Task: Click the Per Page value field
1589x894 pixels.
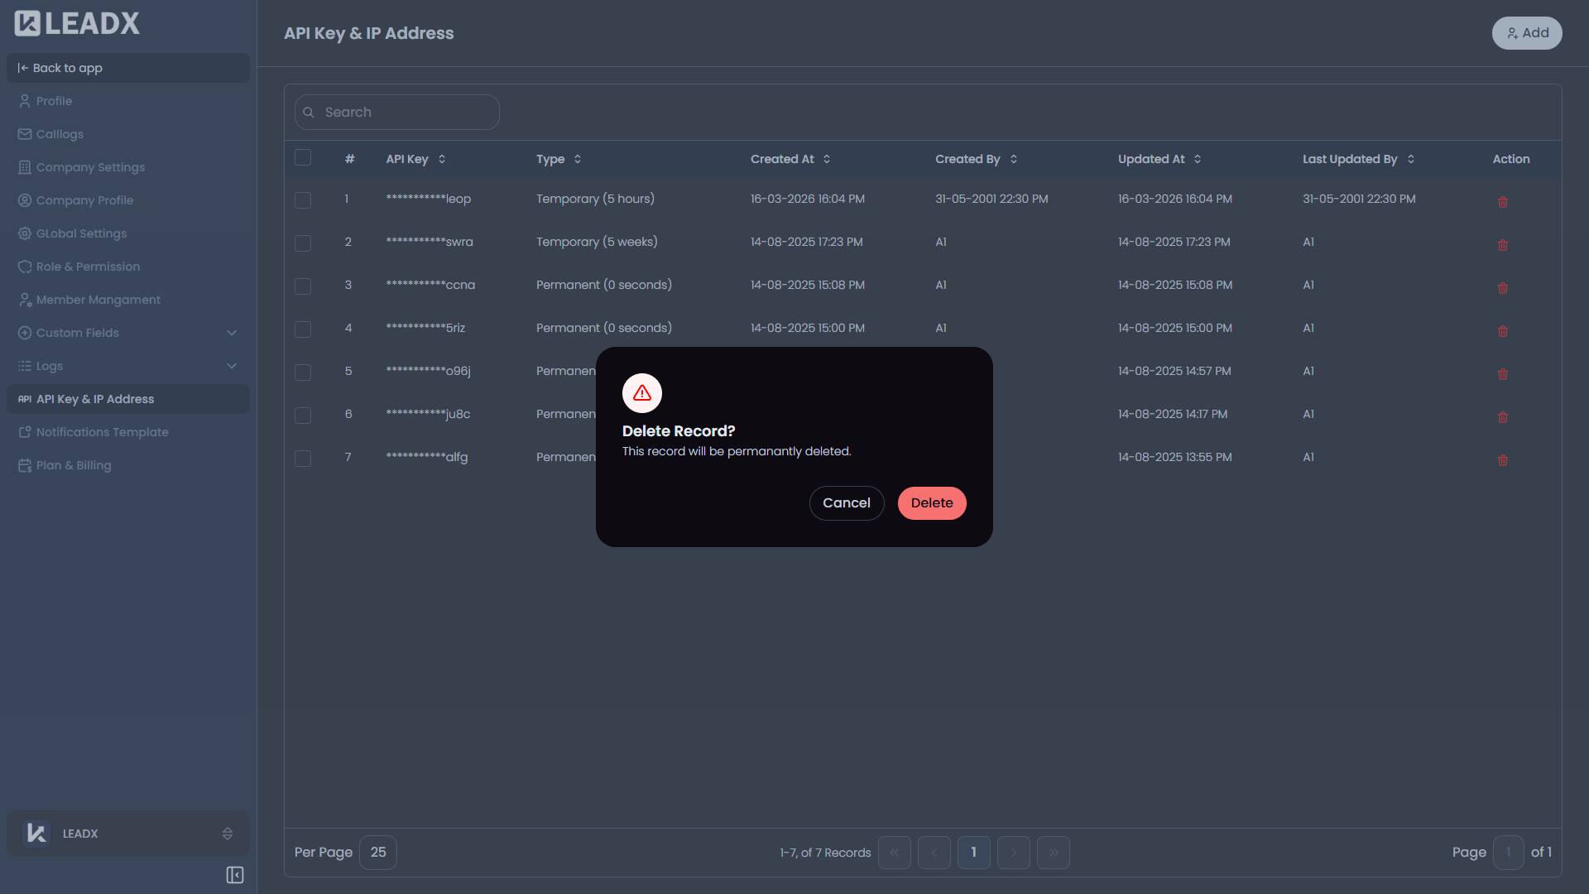Action: (378, 852)
